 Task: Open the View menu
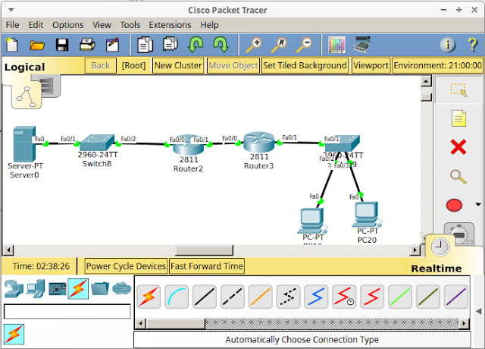tap(102, 25)
